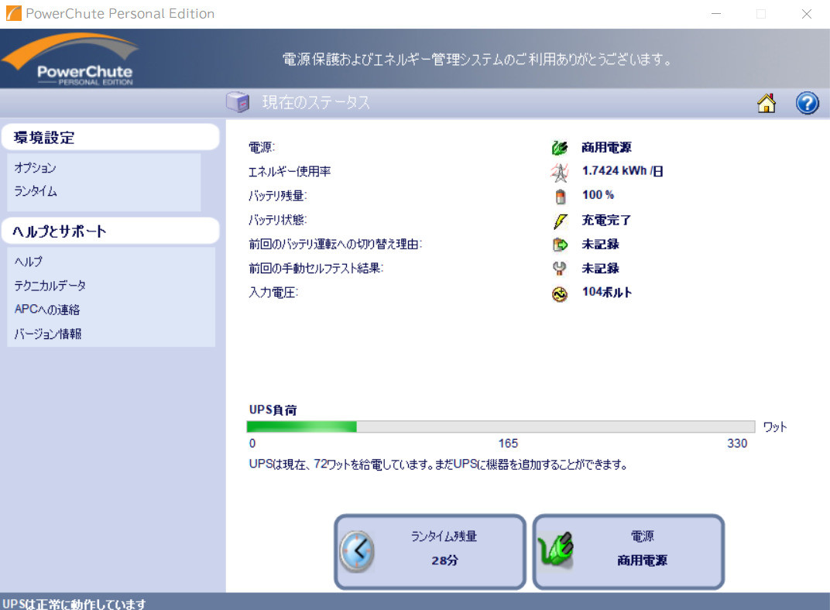Minimize the PowerChute window
Screen dimensions: 830x610
point(716,14)
